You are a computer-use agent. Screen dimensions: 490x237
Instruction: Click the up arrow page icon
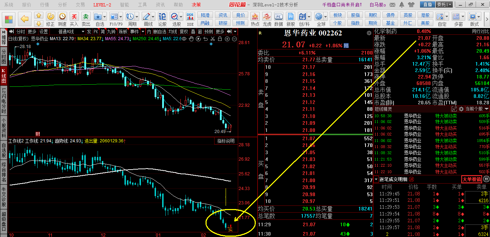tap(39, 15)
